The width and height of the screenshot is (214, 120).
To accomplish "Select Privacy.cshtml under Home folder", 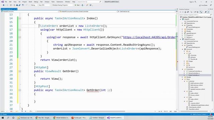I will (x=195, y=95).
